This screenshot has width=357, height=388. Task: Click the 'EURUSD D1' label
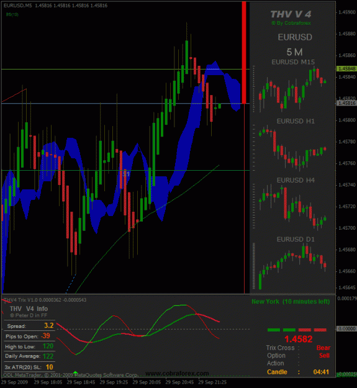click(296, 239)
